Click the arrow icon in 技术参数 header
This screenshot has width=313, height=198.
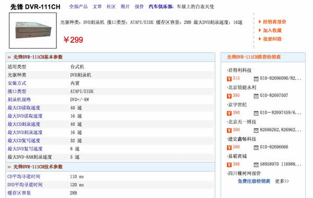pos(9,167)
